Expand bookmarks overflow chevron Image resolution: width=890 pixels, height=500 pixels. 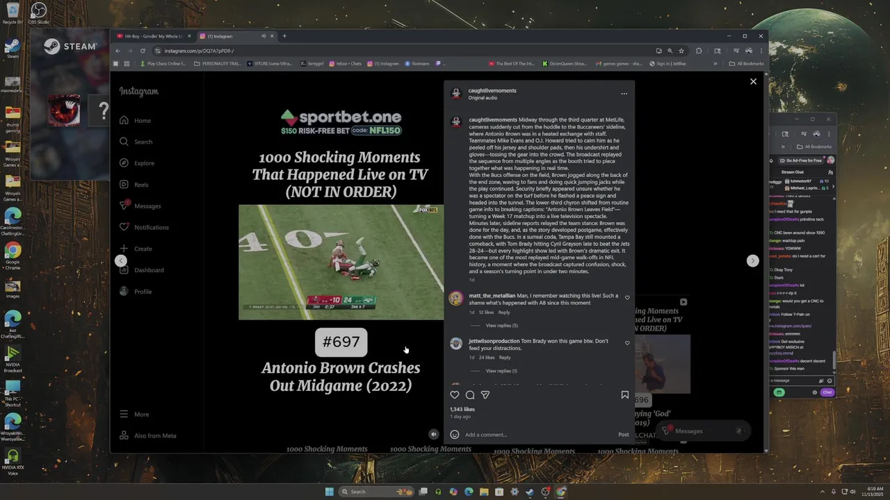coord(715,63)
